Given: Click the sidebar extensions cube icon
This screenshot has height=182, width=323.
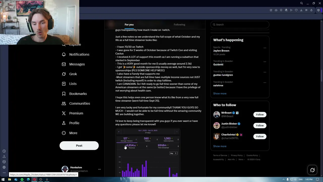Looking at the screenshot, I should point(4,162).
